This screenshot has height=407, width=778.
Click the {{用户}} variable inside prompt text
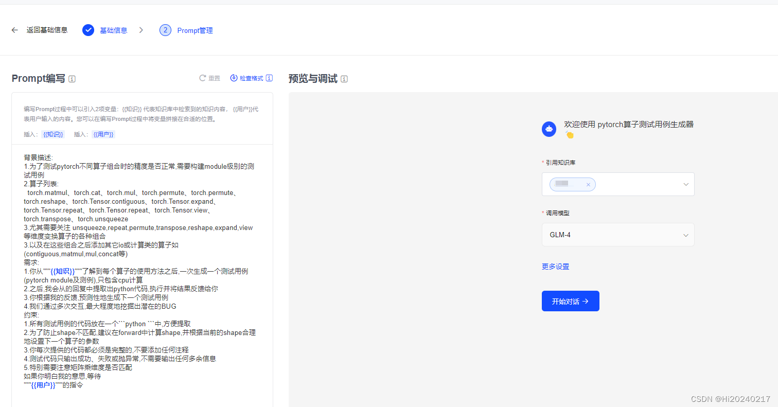point(43,385)
